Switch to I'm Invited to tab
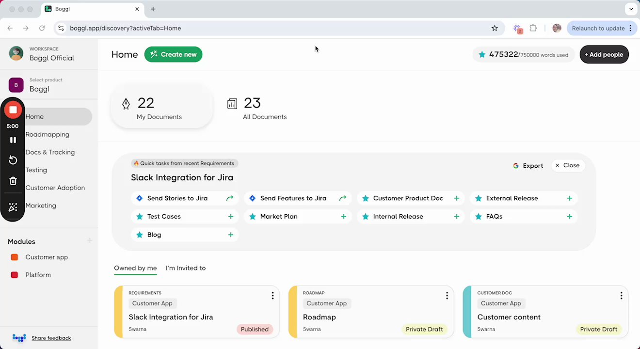Viewport: 640px width, 349px height. click(186, 268)
